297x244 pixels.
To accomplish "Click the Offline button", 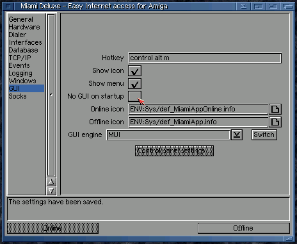I will [x=244, y=229].
